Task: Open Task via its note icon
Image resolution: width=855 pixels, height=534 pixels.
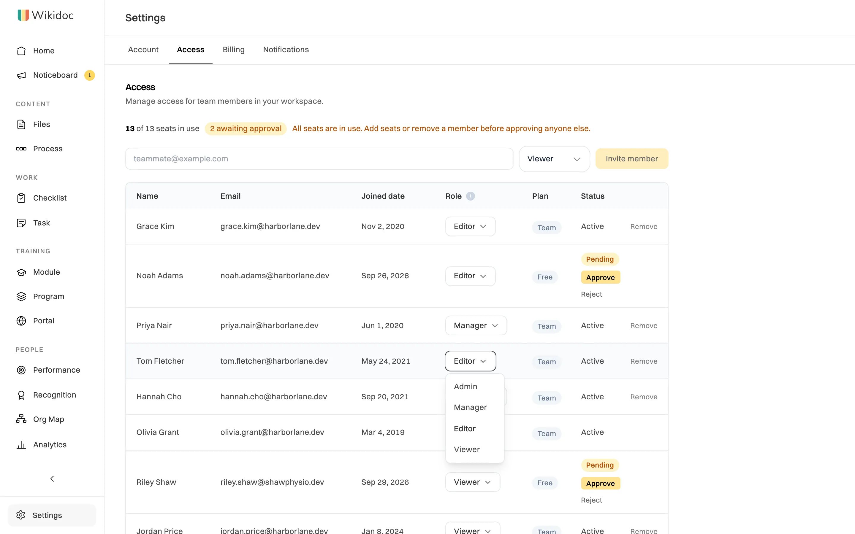Action: (21, 223)
